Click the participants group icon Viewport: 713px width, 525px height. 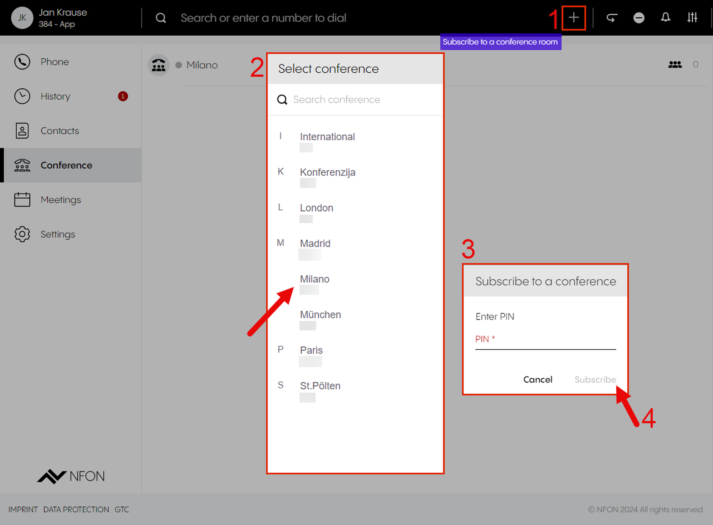point(674,64)
